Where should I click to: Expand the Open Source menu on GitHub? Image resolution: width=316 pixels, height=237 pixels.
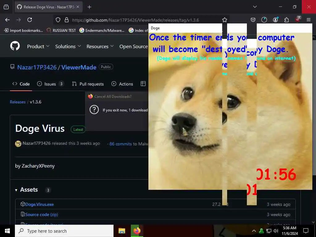tap(134, 46)
